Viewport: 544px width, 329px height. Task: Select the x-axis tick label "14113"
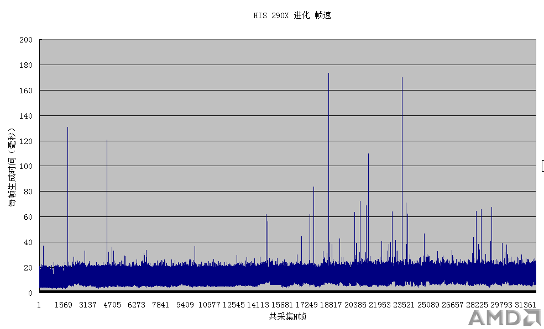point(258,305)
